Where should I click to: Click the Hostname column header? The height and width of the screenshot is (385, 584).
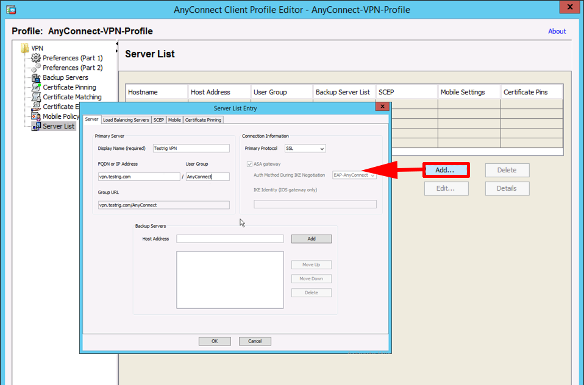[157, 92]
